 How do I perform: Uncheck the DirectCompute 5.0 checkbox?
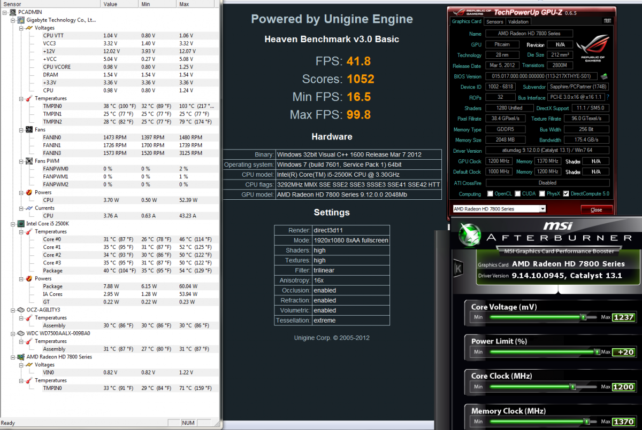point(566,194)
